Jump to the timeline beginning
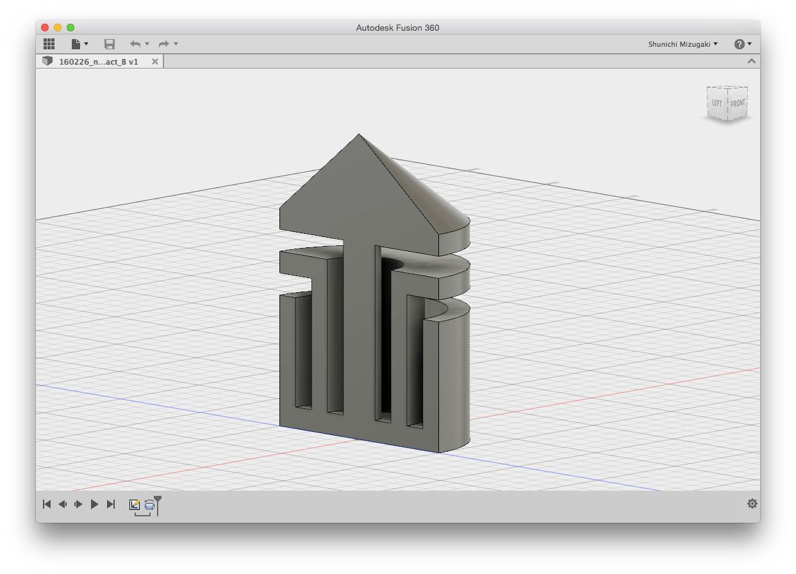796x574 pixels. (x=47, y=504)
